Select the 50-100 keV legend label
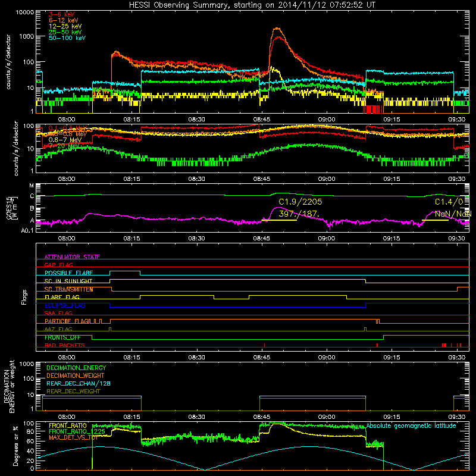 (67, 37)
